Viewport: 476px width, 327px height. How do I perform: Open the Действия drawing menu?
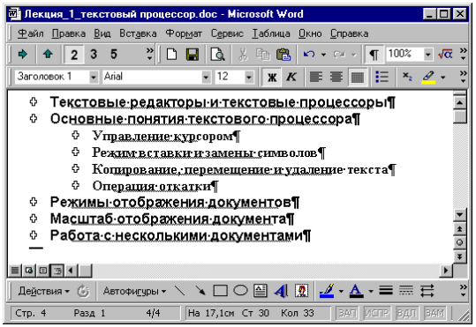[44, 291]
